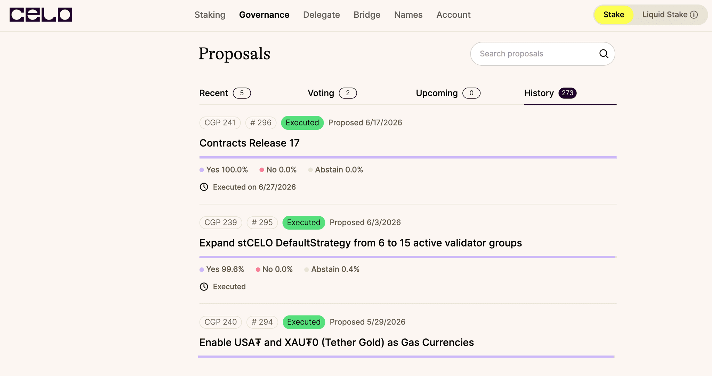Focus the Search proposals field
This screenshot has height=376, width=712.
[x=542, y=54]
